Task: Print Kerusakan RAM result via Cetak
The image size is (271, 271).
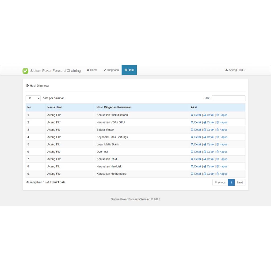Action: (x=209, y=159)
